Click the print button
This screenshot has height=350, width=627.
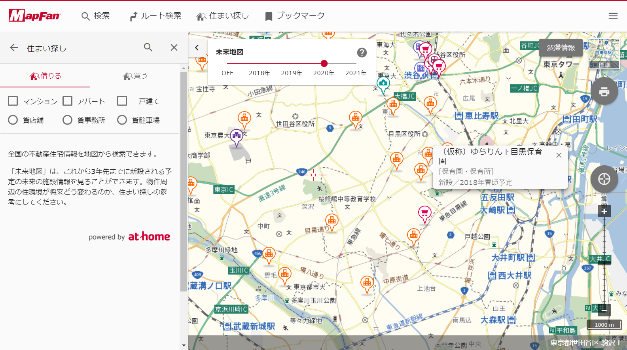tap(604, 91)
